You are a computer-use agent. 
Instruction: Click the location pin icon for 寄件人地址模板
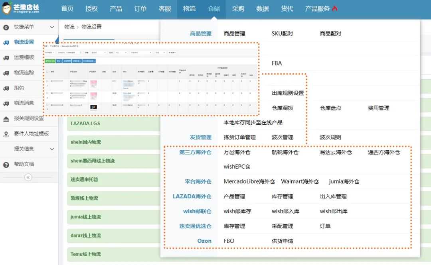tap(6, 134)
